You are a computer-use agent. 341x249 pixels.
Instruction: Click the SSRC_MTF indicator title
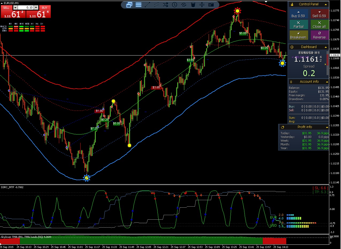(12, 187)
